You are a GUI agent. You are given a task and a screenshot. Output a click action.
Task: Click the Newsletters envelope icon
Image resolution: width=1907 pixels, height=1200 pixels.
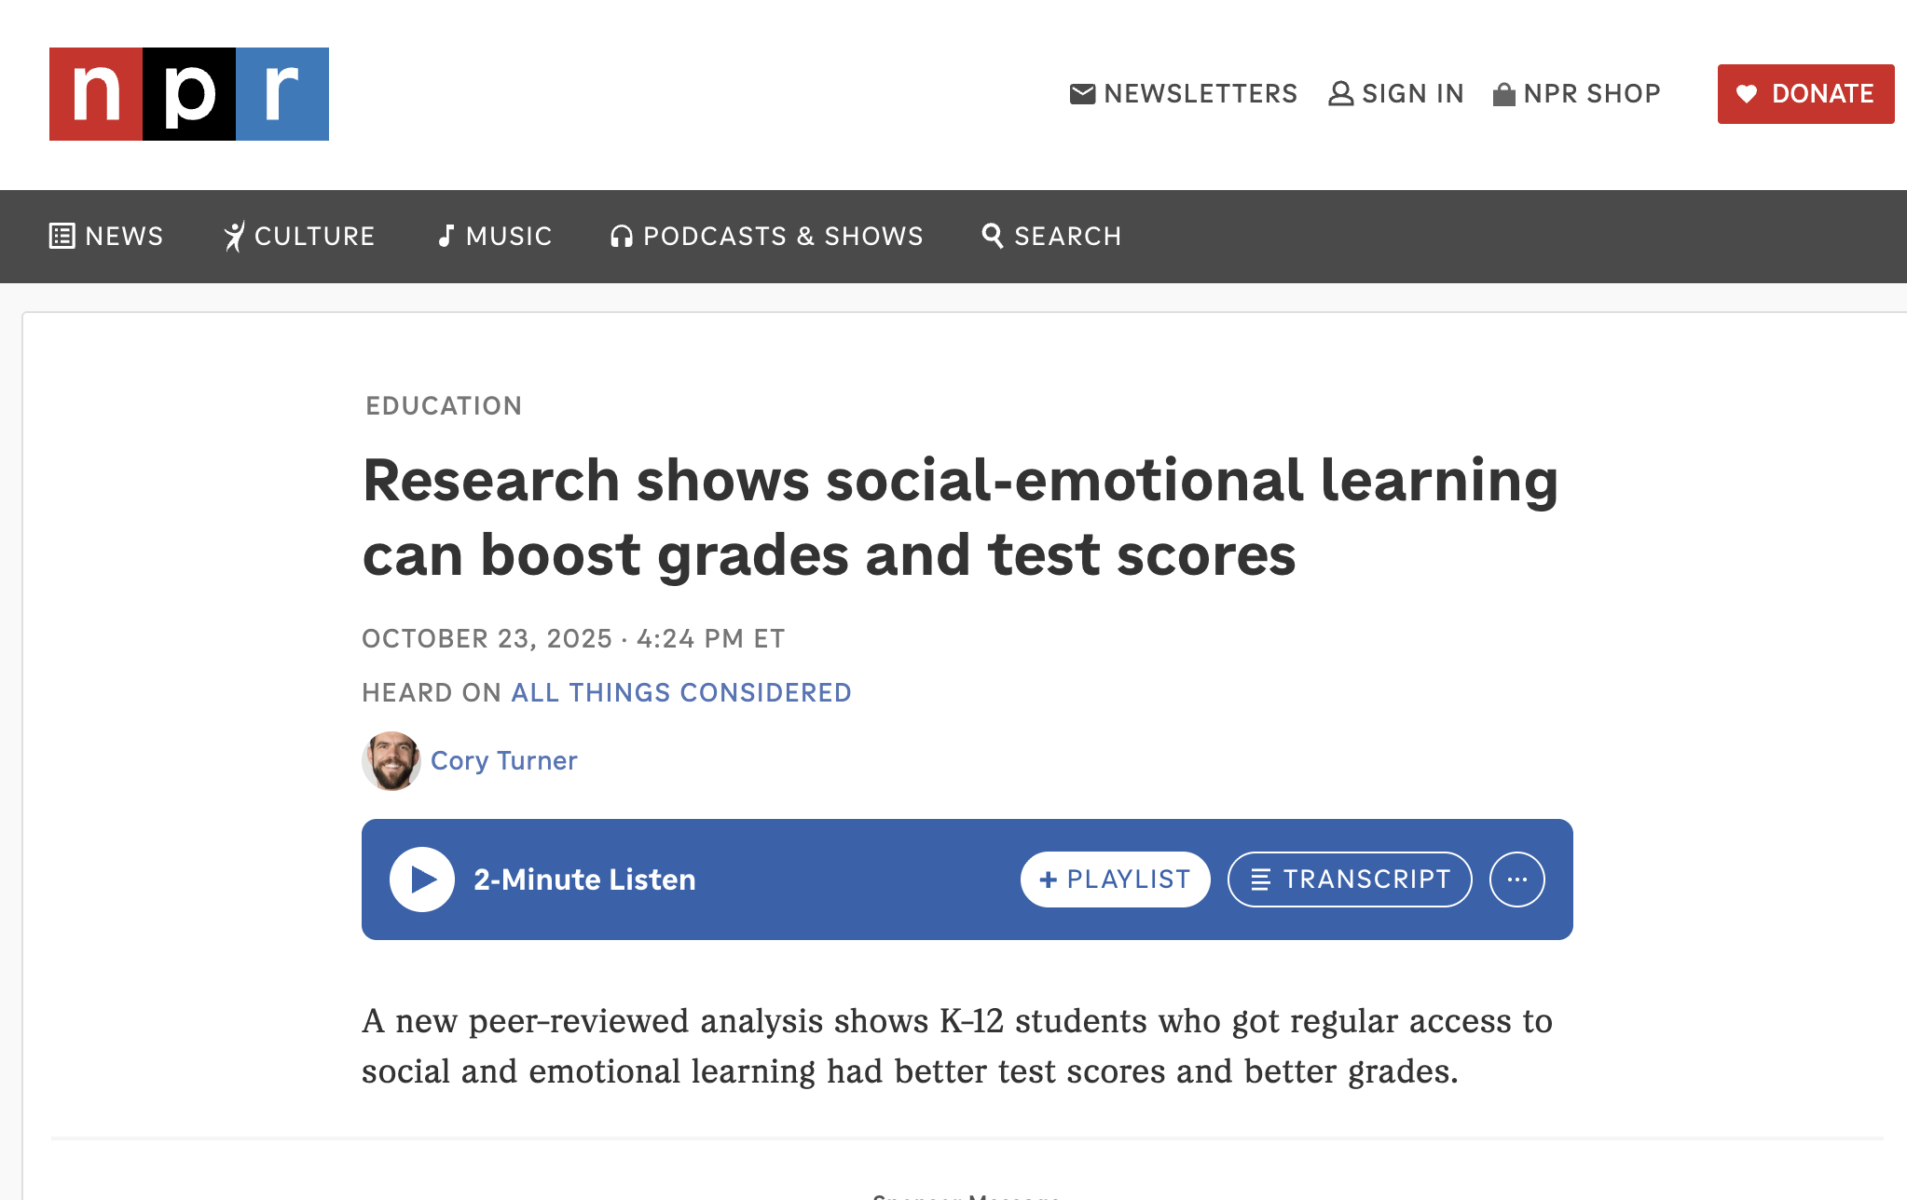coord(1082,94)
